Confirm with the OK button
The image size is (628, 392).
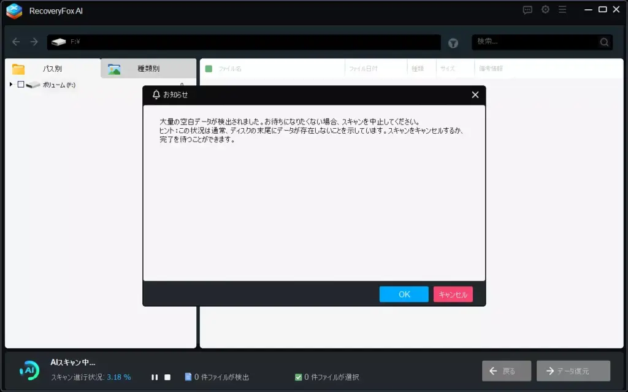pos(404,294)
